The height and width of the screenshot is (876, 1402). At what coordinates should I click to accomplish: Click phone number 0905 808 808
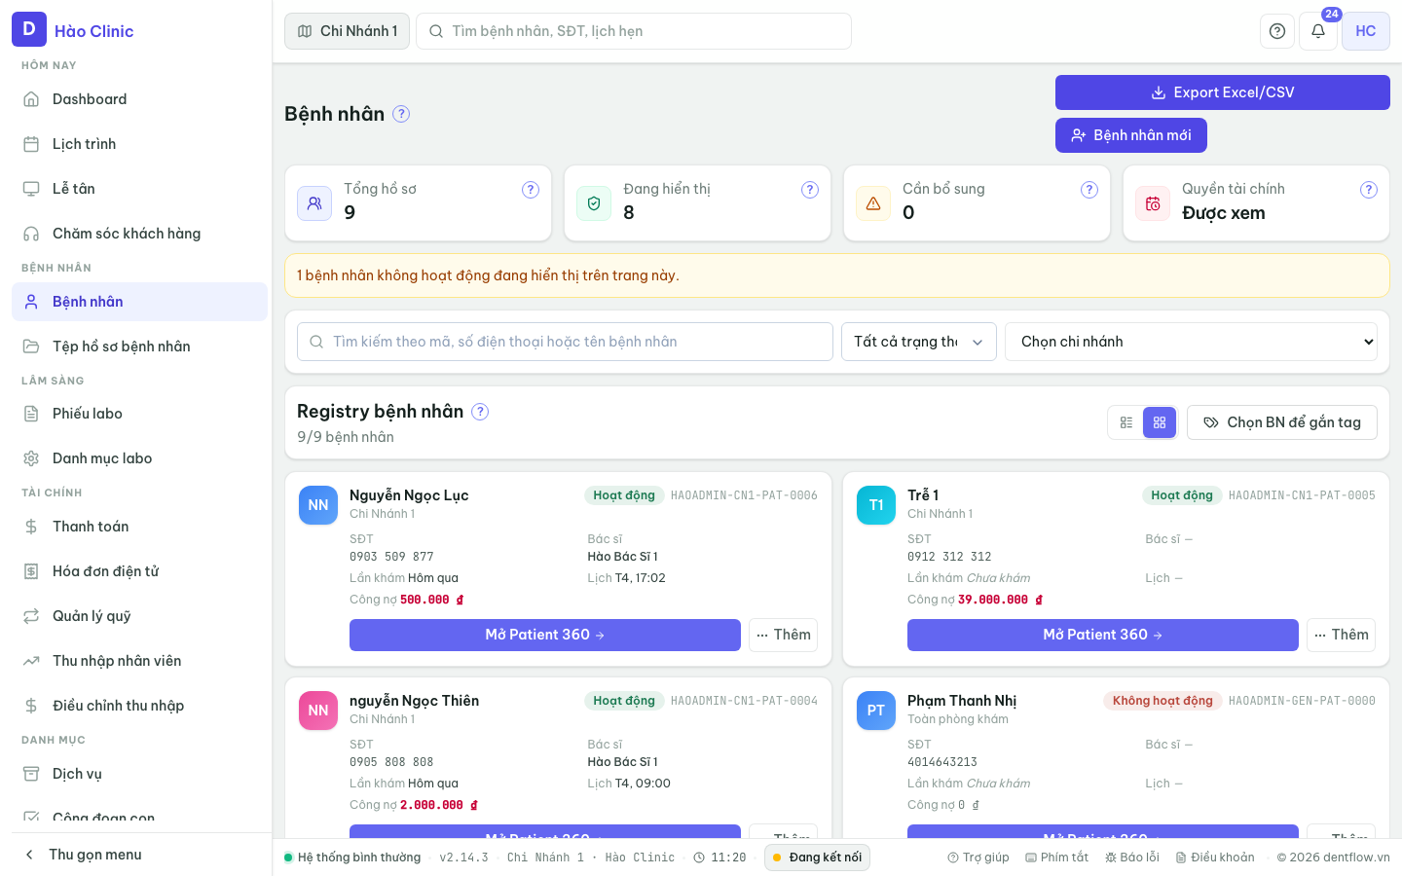pos(391,762)
